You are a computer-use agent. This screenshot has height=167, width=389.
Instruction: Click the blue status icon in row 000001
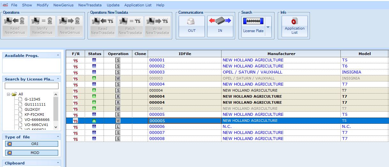click(x=94, y=60)
